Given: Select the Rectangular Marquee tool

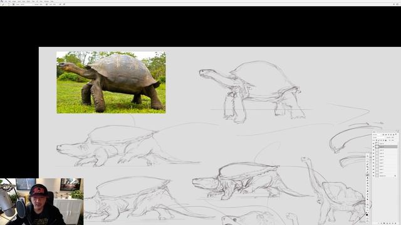Looking at the screenshot, I should click(368, 159).
